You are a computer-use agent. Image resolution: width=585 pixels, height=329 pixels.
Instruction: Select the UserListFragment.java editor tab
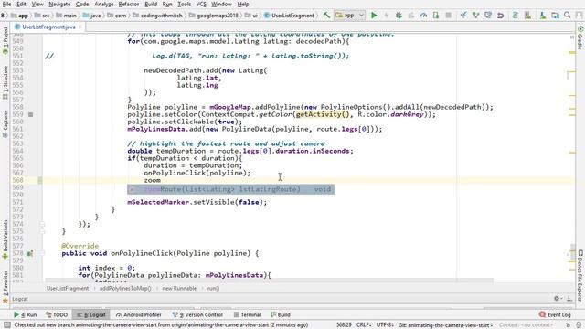click(48, 27)
